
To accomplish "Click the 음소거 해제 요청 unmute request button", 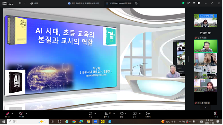I will coord(206,16).
